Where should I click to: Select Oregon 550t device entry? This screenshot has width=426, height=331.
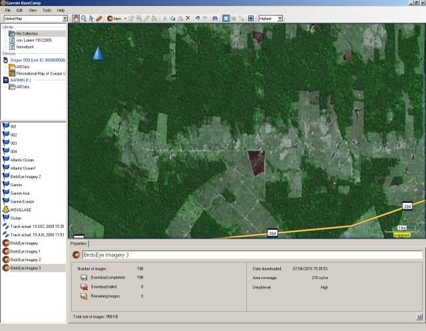pos(38,60)
